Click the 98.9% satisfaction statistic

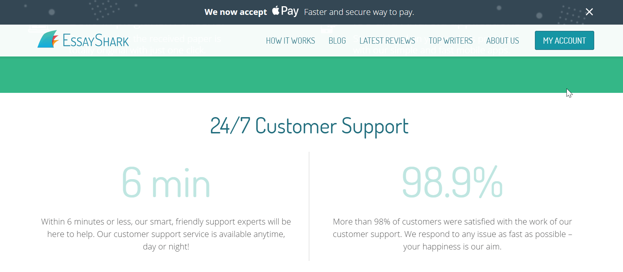pyautogui.click(x=452, y=182)
